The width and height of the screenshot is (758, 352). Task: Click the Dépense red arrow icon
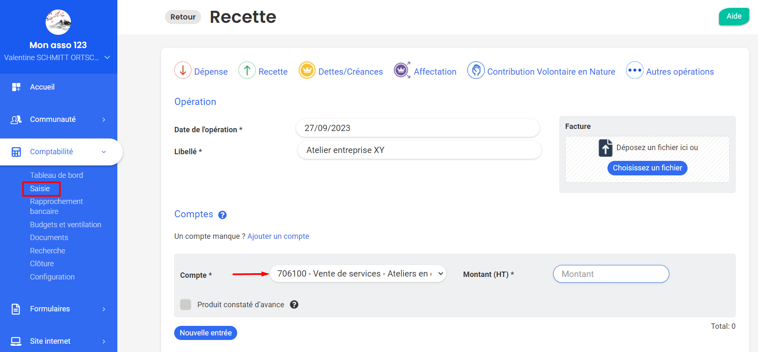(x=183, y=70)
